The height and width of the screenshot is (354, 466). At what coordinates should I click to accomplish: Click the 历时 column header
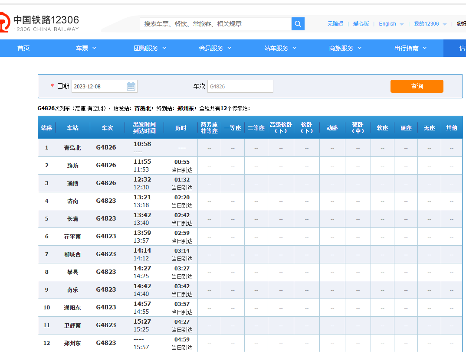click(x=180, y=128)
